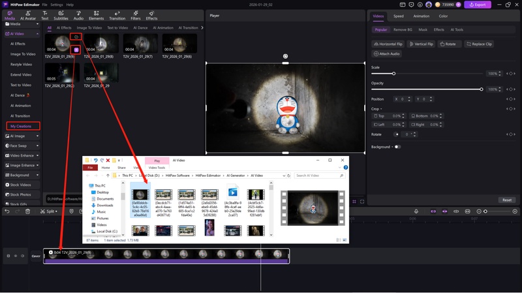Switch to the Animation properties tab
522x293 pixels.
click(421, 16)
